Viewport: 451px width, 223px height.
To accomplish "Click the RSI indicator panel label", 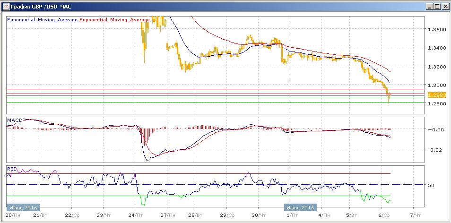I will point(10,168).
